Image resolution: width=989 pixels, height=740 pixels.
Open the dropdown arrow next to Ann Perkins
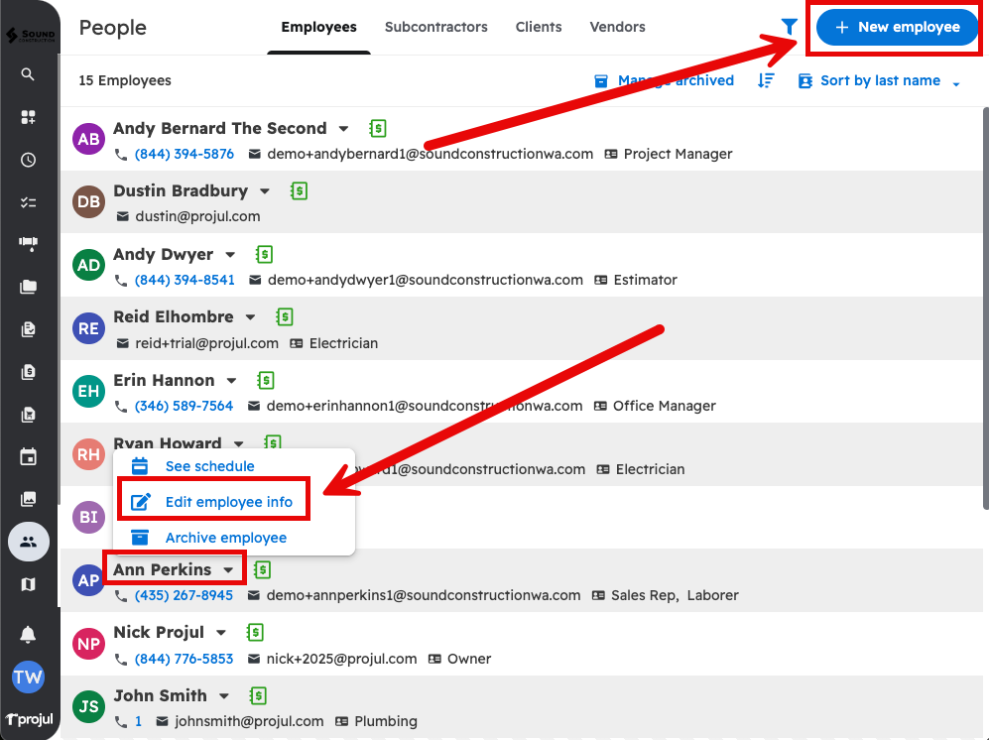coord(229,570)
